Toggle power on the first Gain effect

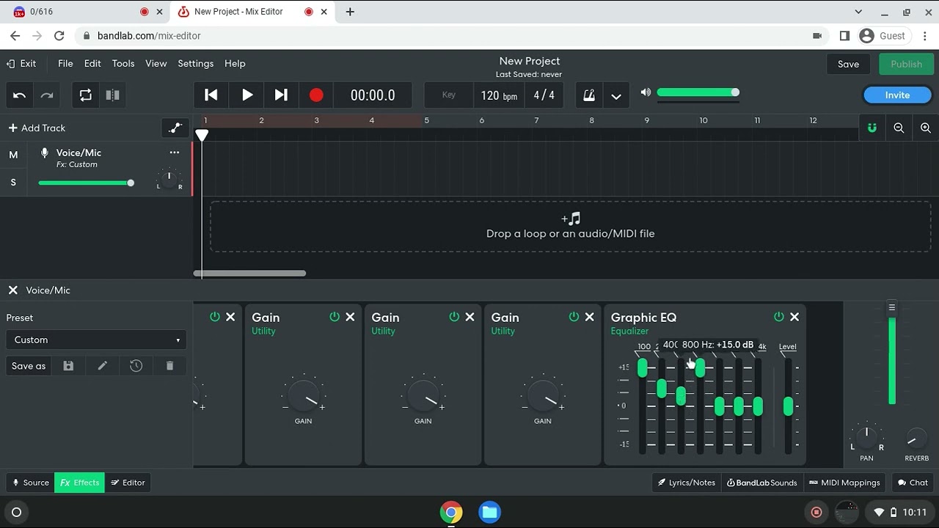[x=335, y=317]
